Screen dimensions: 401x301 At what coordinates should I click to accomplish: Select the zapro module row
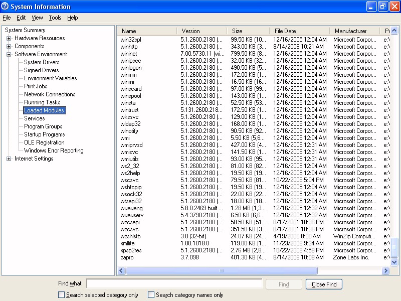(x=127, y=257)
